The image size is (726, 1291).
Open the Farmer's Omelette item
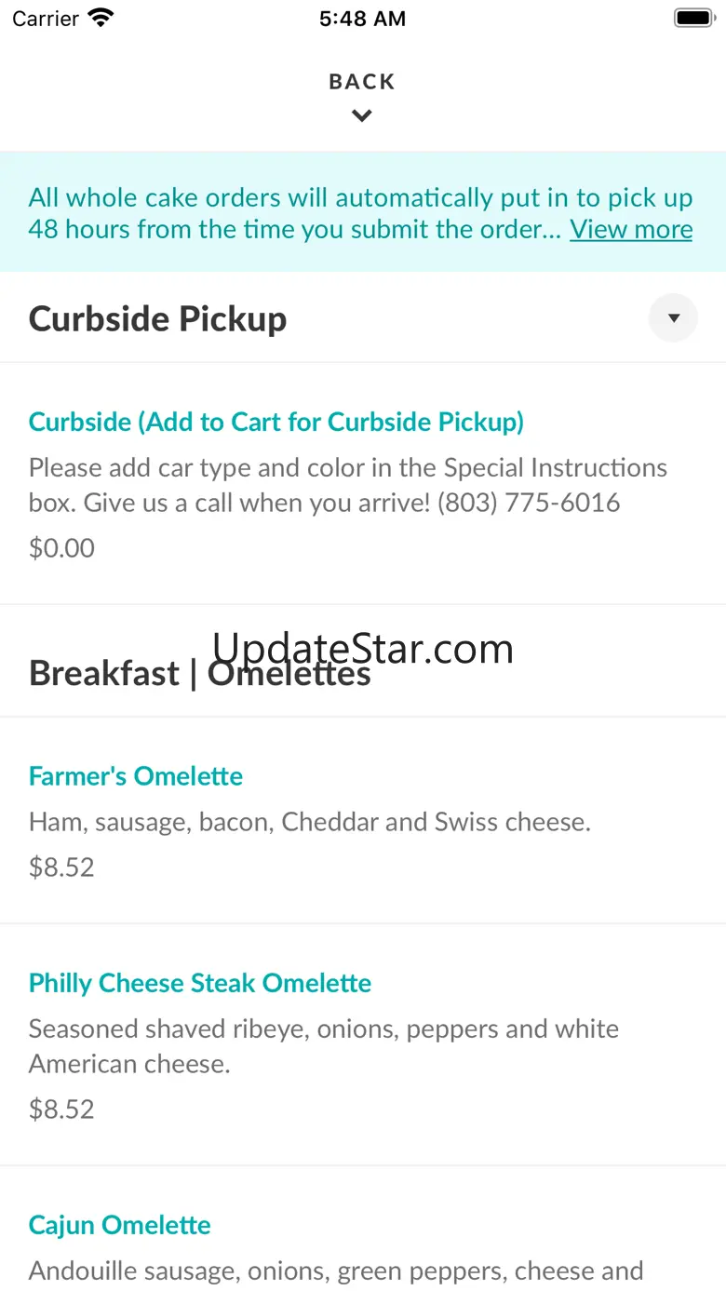pos(136,776)
